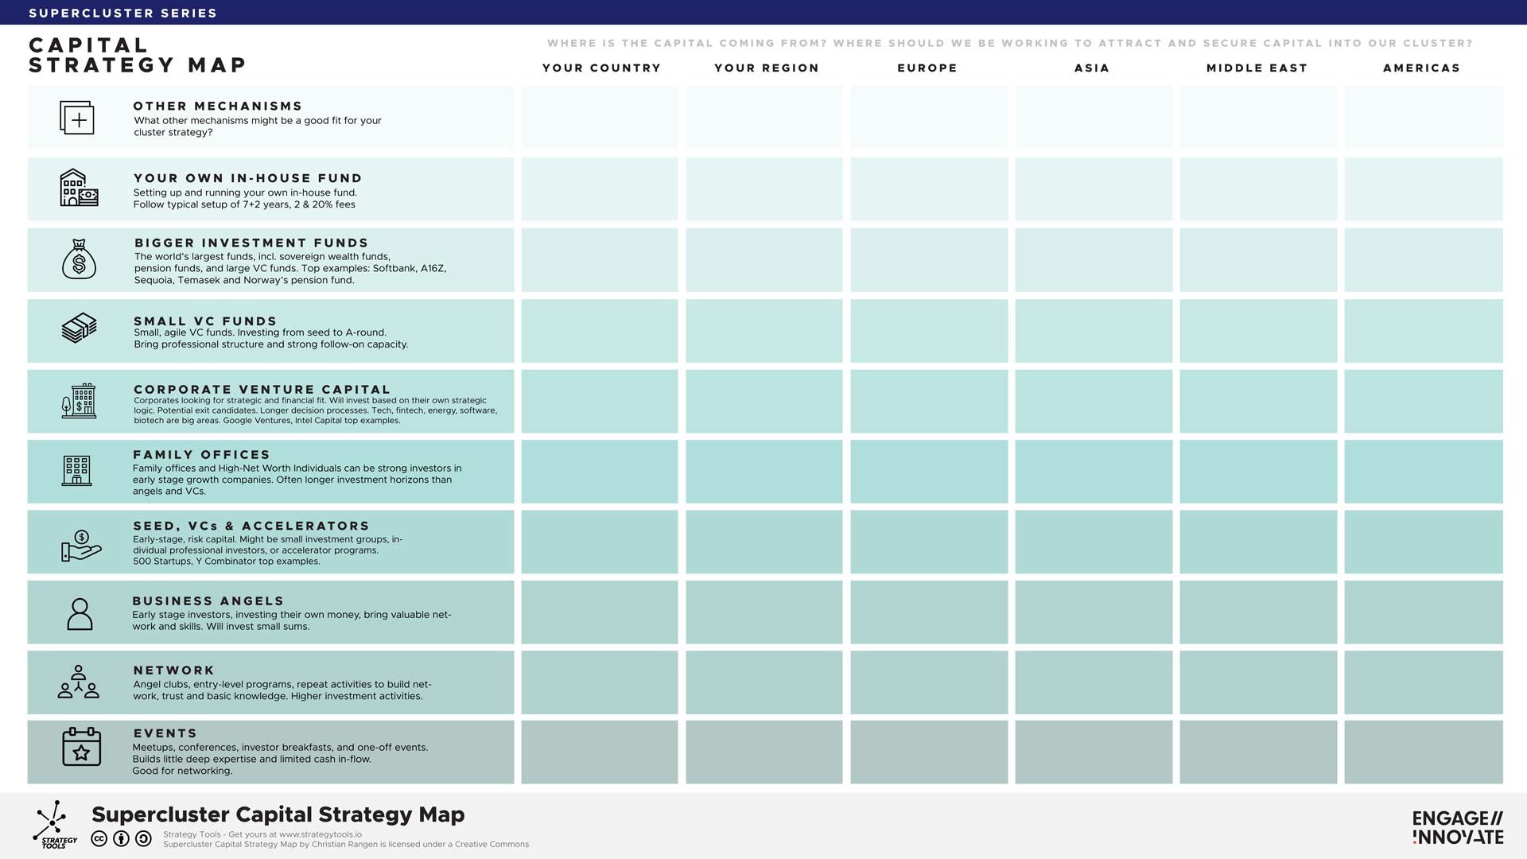Viewport: 1527px width, 859px height.
Task: Click the Business Angels row heading
Action: click(208, 601)
